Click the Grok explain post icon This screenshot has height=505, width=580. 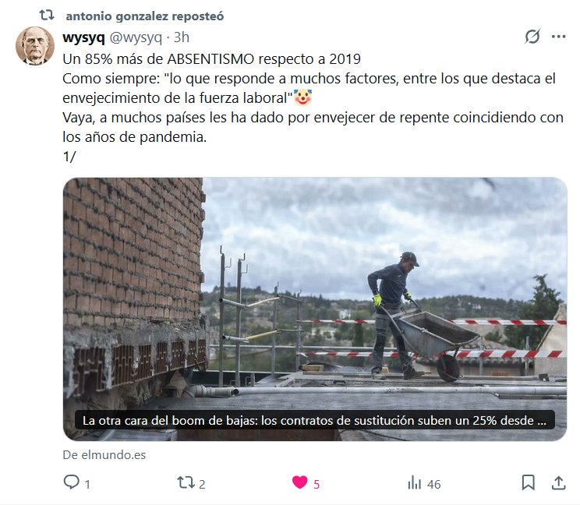[x=532, y=36]
